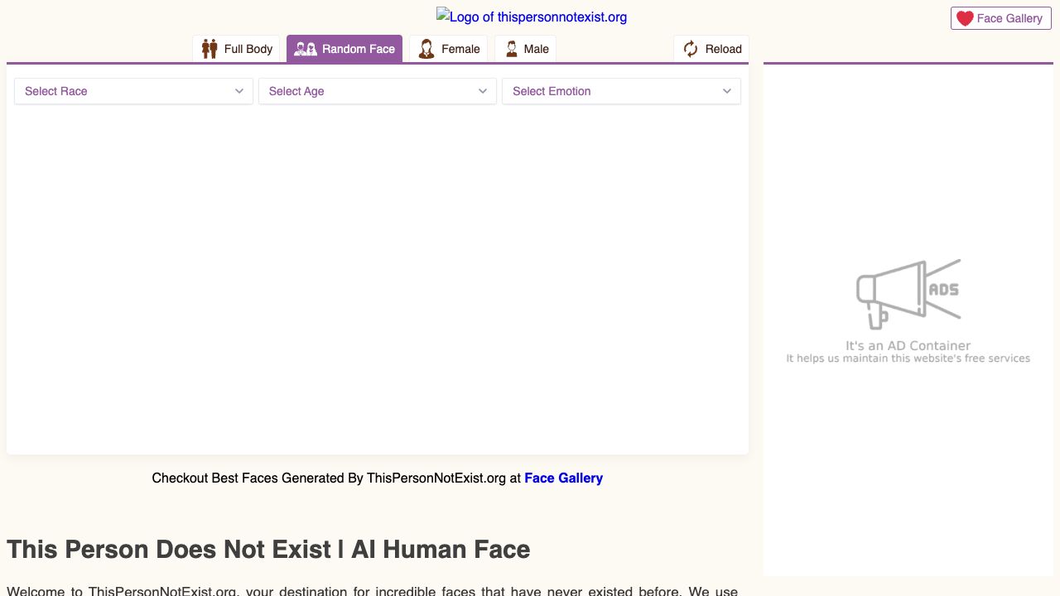Click the Random Face faces icon
This screenshot has height=596, width=1060.
pyautogui.click(x=306, y=49)
